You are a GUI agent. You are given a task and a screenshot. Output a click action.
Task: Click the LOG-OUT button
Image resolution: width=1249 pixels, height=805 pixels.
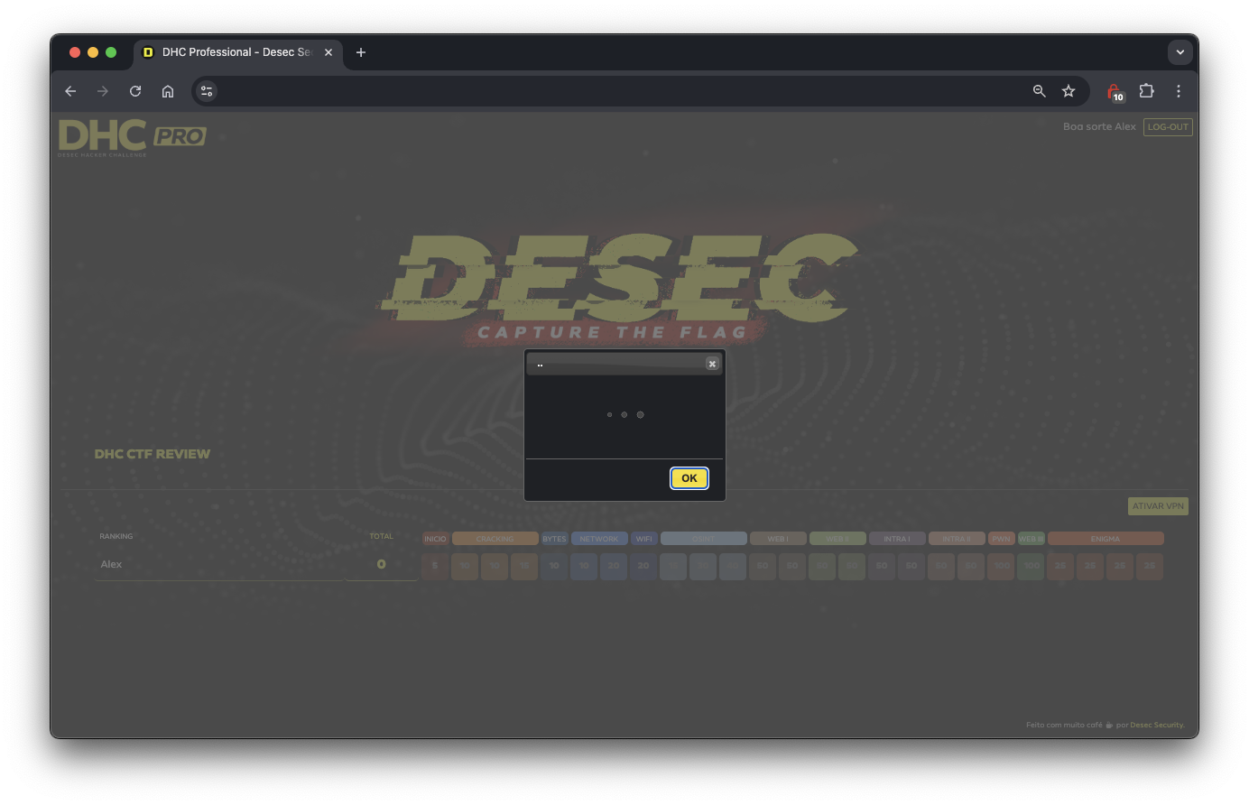[1168, 127]
